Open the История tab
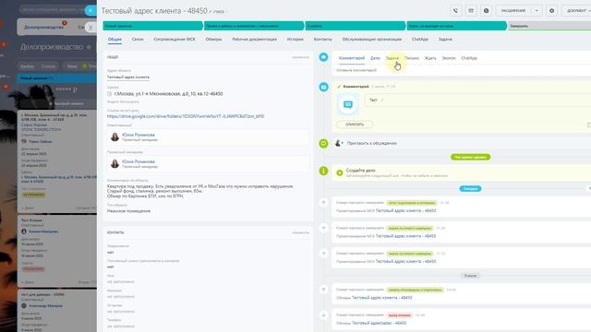This screenshot has width=591, height=332. pyautogui.click(x=295, y=39)
